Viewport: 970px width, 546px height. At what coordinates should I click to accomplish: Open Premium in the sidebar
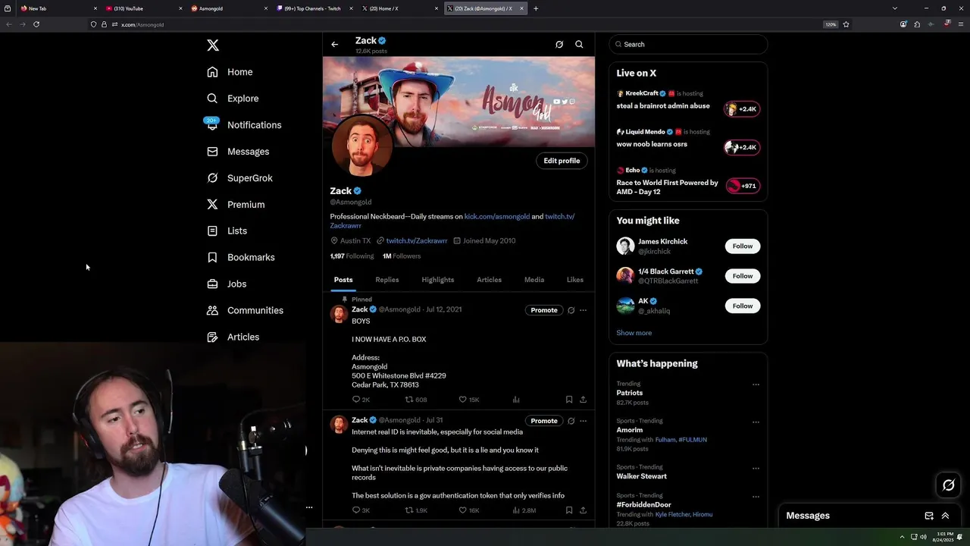[236, 205]
